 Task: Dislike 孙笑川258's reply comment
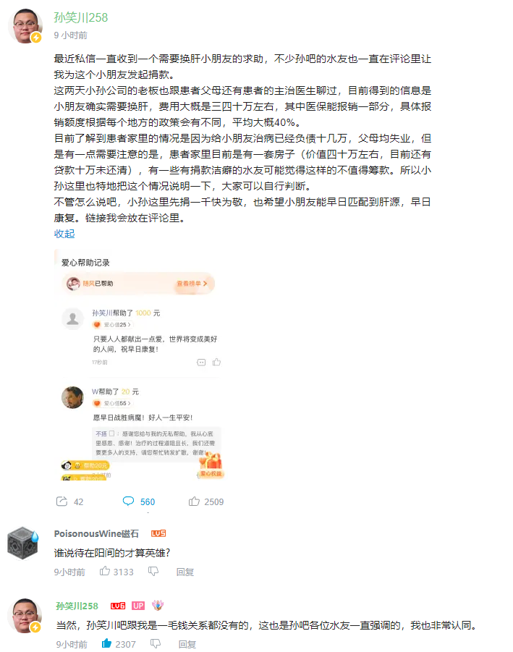click(x=156, y=644)
